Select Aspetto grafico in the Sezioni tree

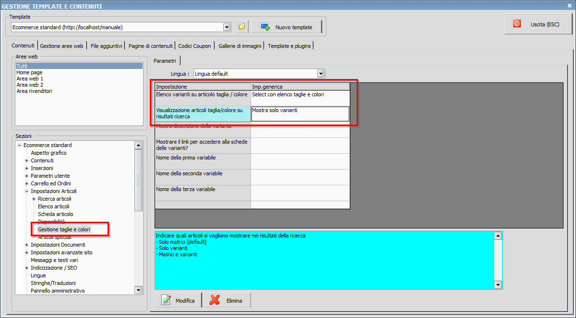(48, 153)
